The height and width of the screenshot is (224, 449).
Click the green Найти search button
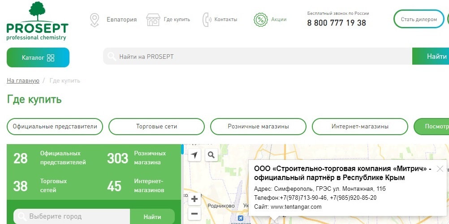[x=431, y=56]
